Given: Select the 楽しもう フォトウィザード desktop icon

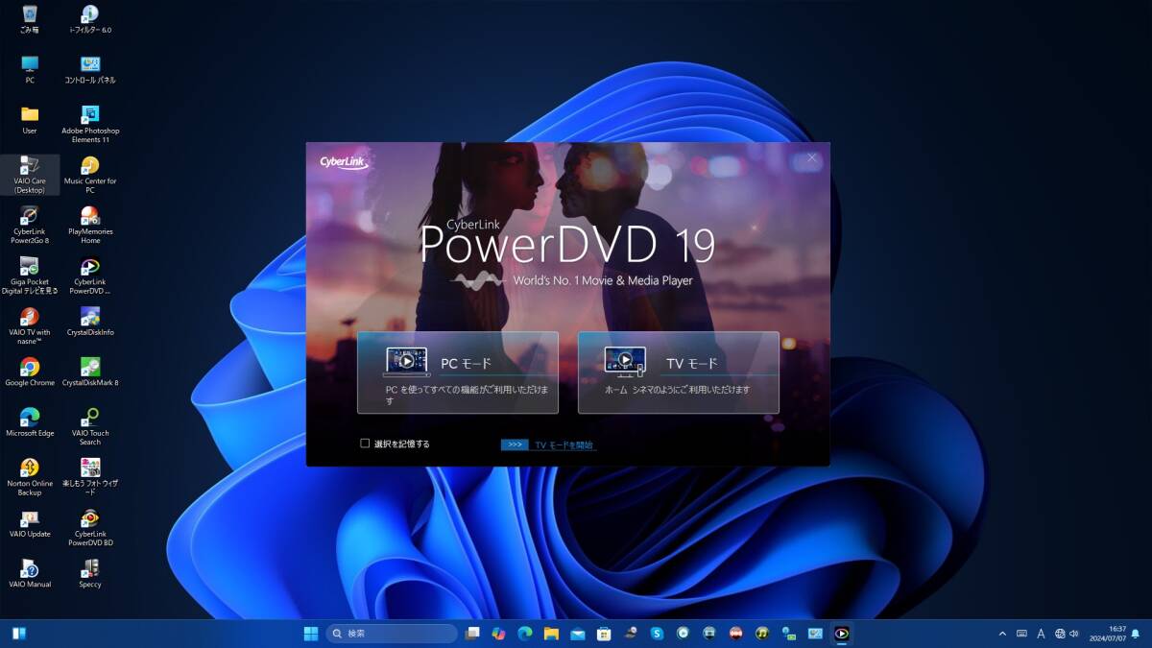Looking at the screenshot, I should tap(90, 477).
